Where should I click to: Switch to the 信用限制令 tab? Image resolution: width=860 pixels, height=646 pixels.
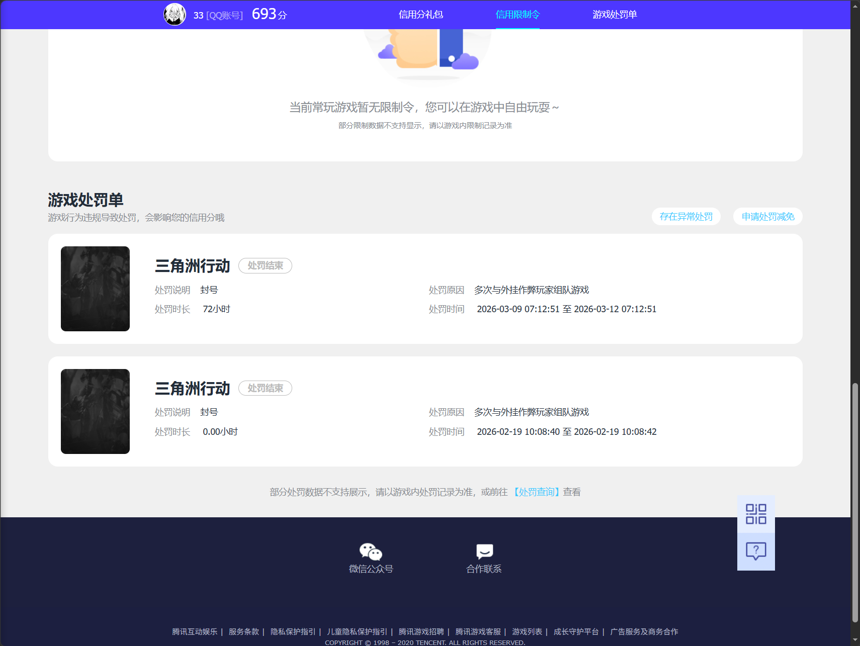pos(518,15)
